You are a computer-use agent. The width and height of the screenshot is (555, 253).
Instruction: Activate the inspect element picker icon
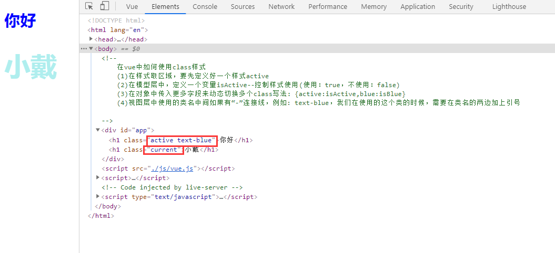(x=89, y=6)
